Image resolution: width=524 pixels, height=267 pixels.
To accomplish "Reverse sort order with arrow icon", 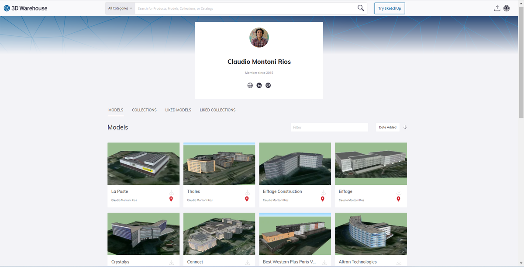I will 405,127.
